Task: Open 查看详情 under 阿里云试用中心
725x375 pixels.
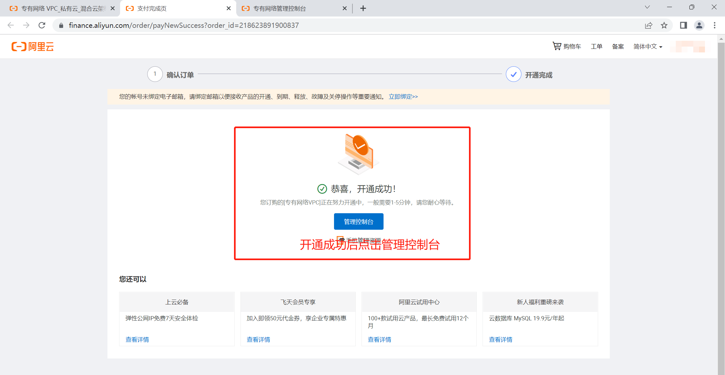Action: click(379, 339)
